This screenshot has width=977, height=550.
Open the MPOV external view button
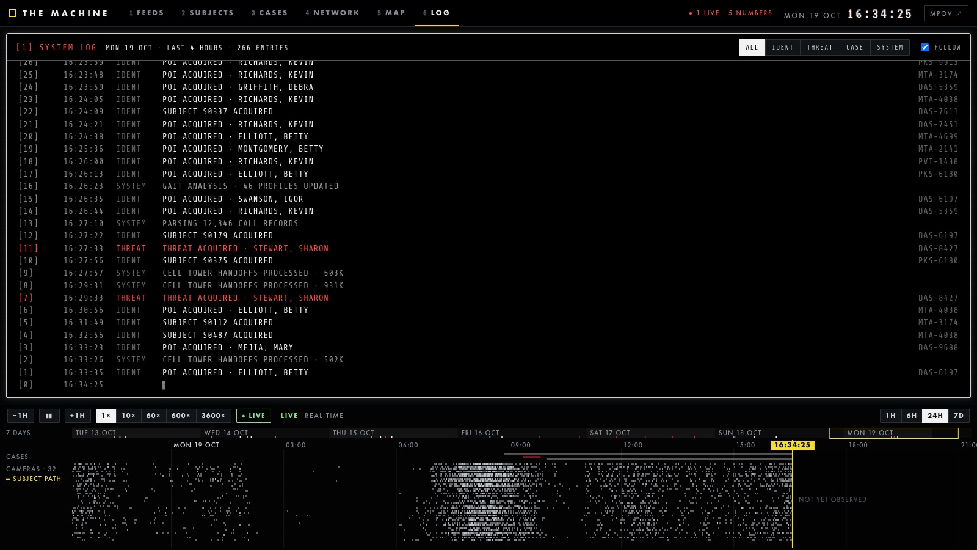pyautogui.click(x=946, y=13)
